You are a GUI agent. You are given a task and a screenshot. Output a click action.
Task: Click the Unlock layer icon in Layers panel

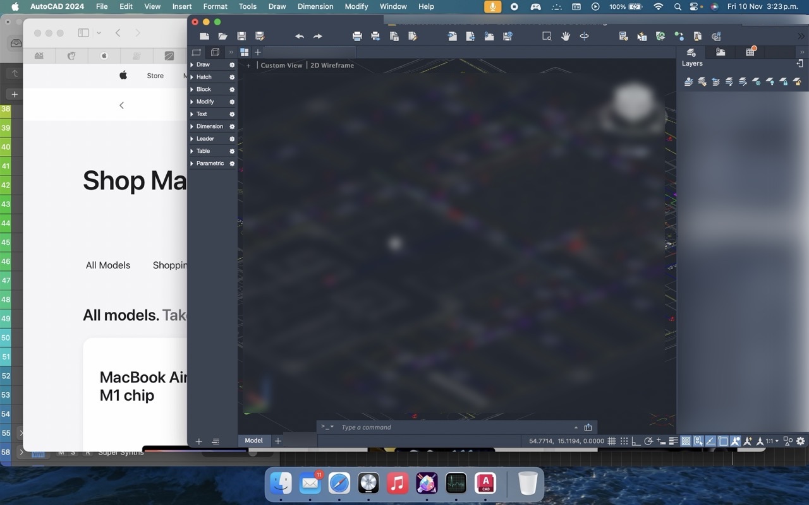click(797, 81)
